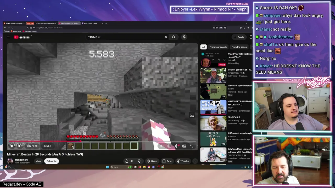Open 'DESPICABLE' video title
Screen dimensions: 335x188
(234, 117)
